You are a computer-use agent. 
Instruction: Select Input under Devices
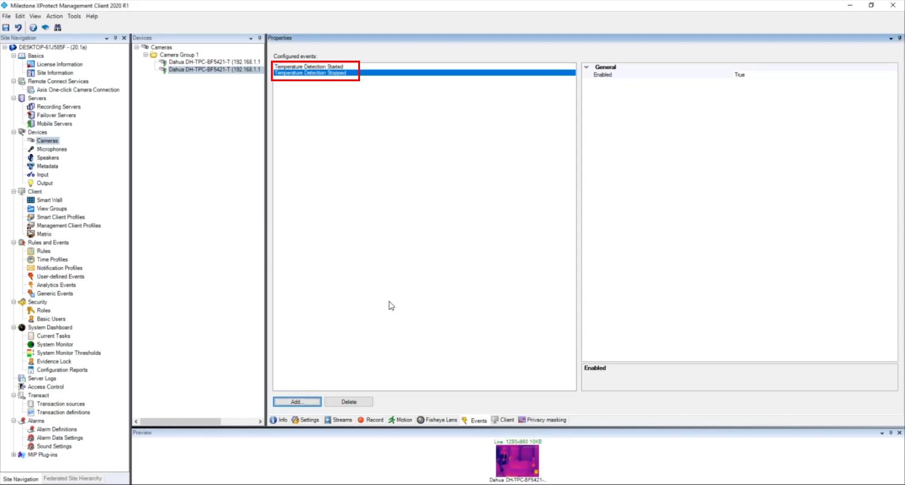click(42, 175)
